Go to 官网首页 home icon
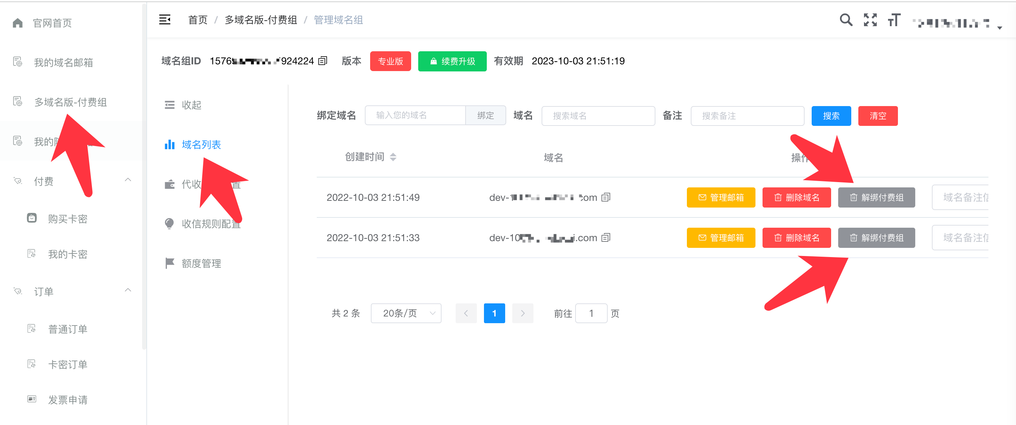Viewport: 1016px width, 425px height. tap(18, 23)
